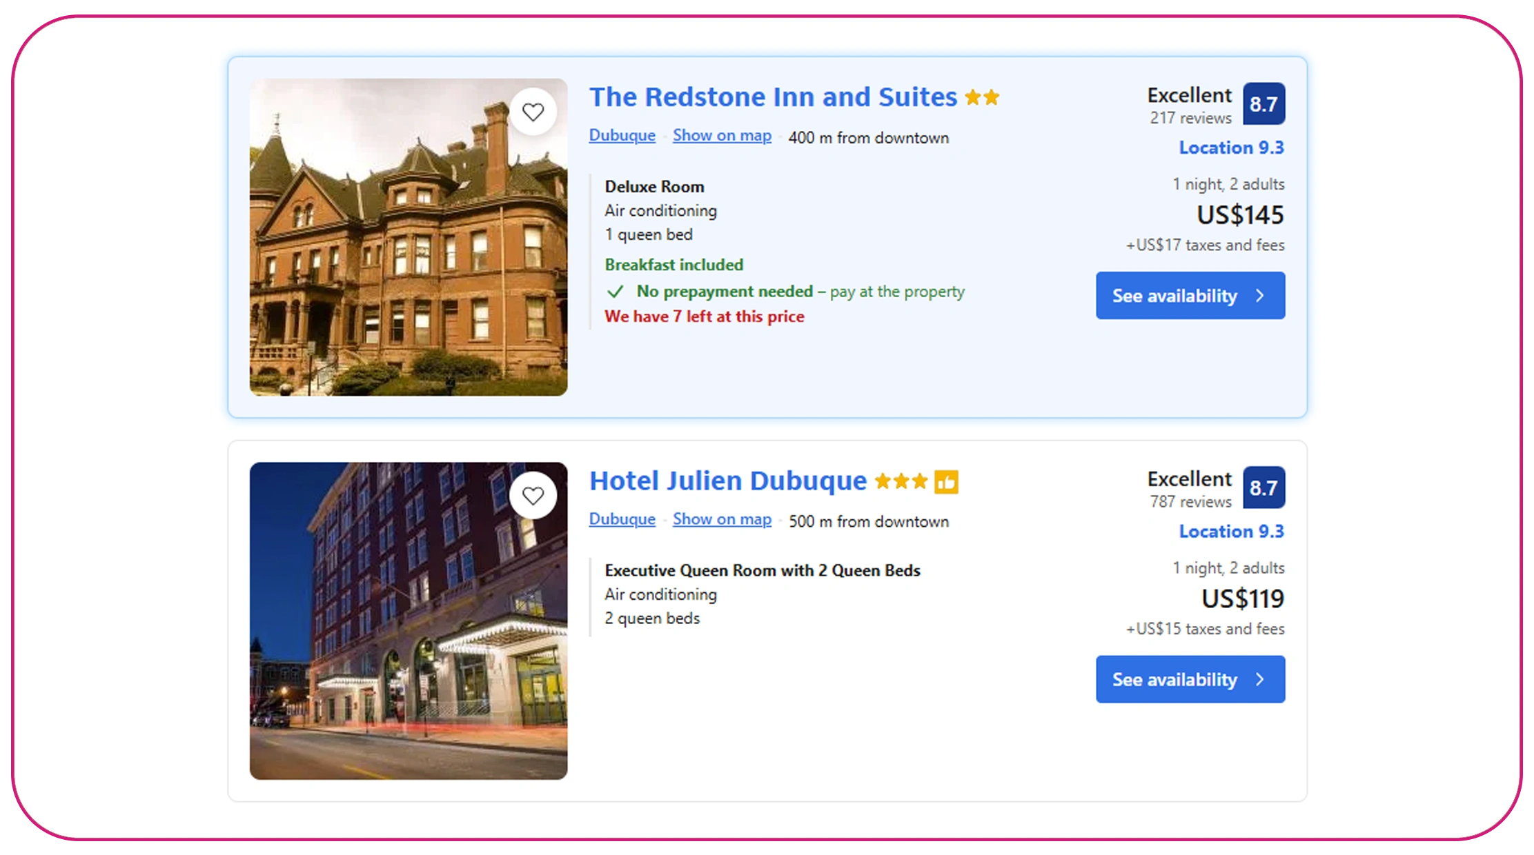Show Hotel Julien Dubuque on map

point(722,520)
